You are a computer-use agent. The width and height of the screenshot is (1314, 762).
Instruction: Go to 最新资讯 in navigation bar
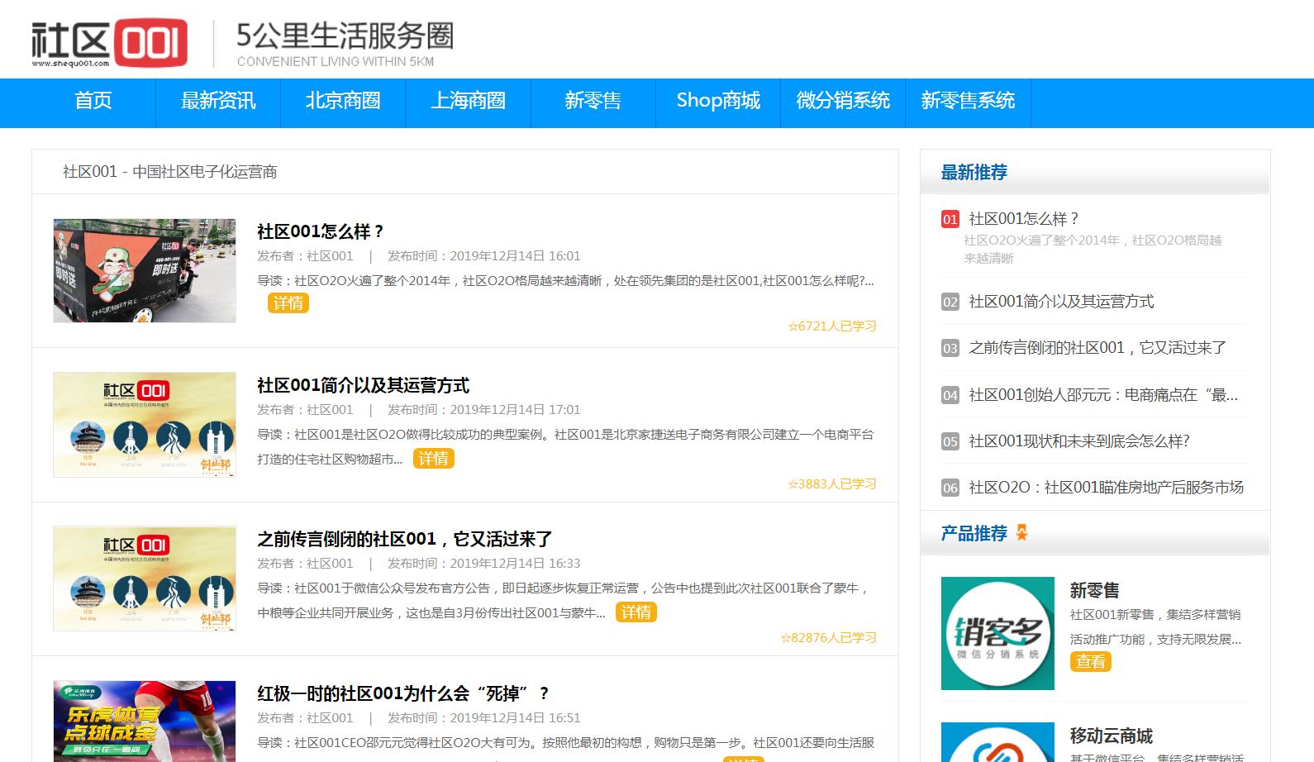(218, 101)
